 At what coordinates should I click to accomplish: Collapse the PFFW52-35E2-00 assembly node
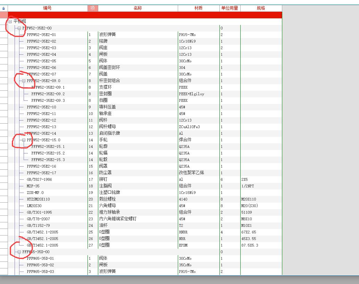pos(19,28)
